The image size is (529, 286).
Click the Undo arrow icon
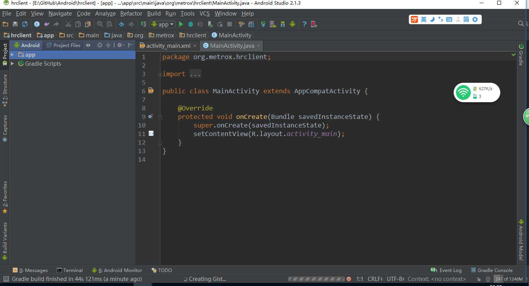pyautogui.click(x=47, y=24)
